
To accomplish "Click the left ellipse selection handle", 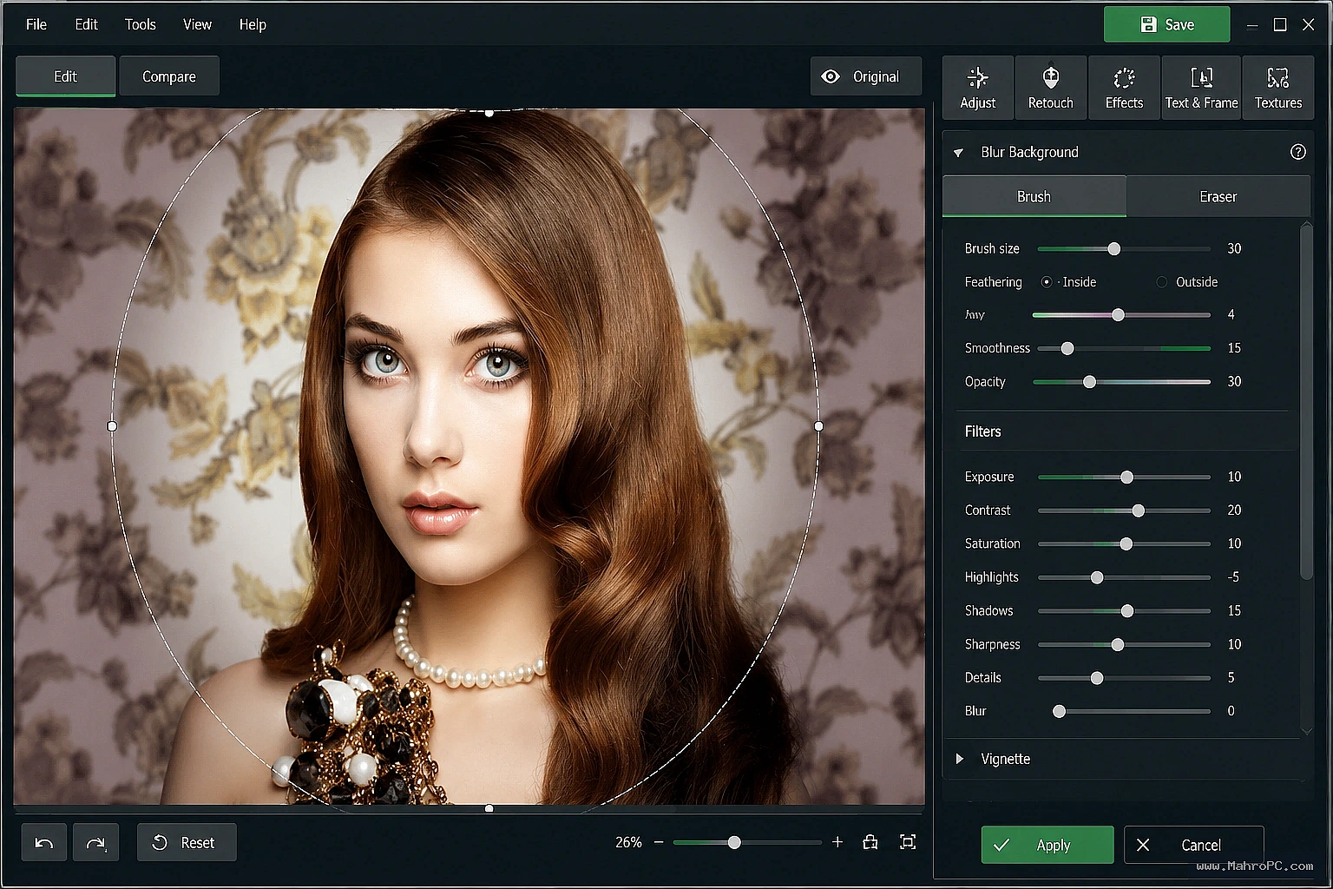I will click(112, 426).
